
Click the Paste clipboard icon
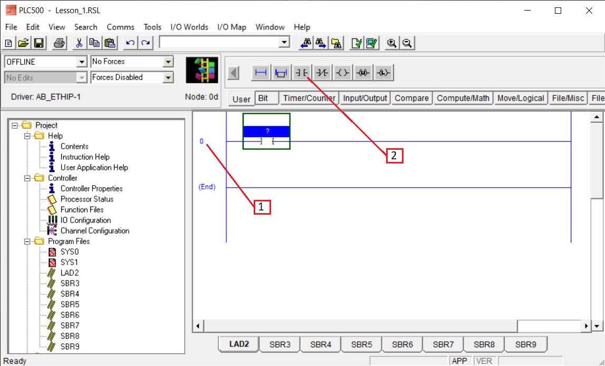(110, 43)
